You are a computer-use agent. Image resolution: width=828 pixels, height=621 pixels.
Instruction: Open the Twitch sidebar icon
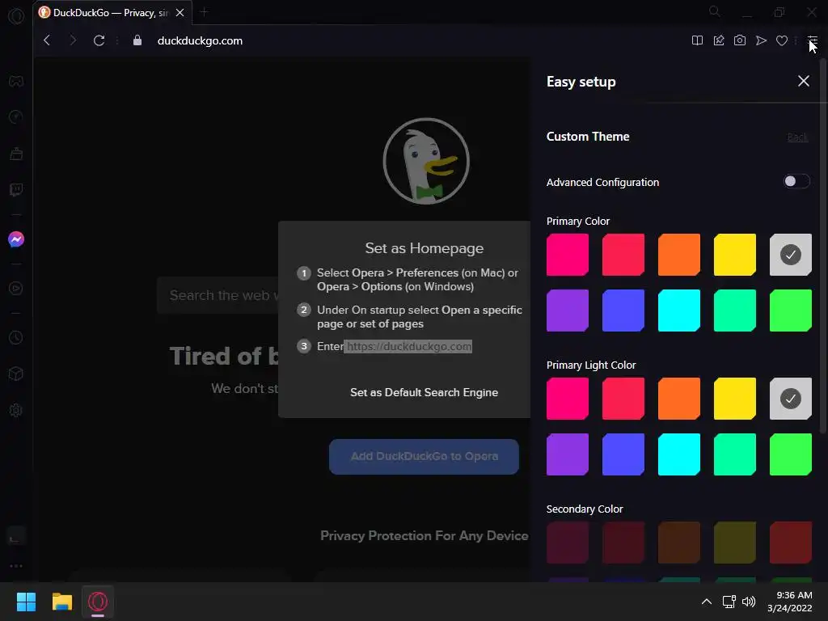[16, 189]
